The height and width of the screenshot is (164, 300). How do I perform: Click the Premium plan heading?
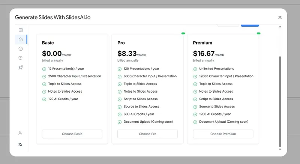coord(202,43)
